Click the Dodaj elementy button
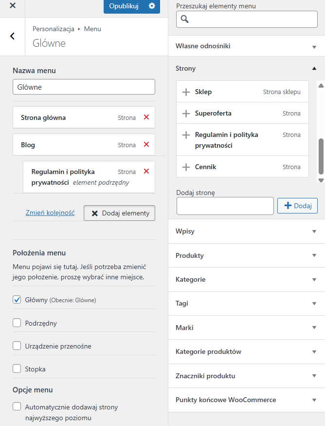The height and width of the screenshot is (426, 325). tap(120, 213)
